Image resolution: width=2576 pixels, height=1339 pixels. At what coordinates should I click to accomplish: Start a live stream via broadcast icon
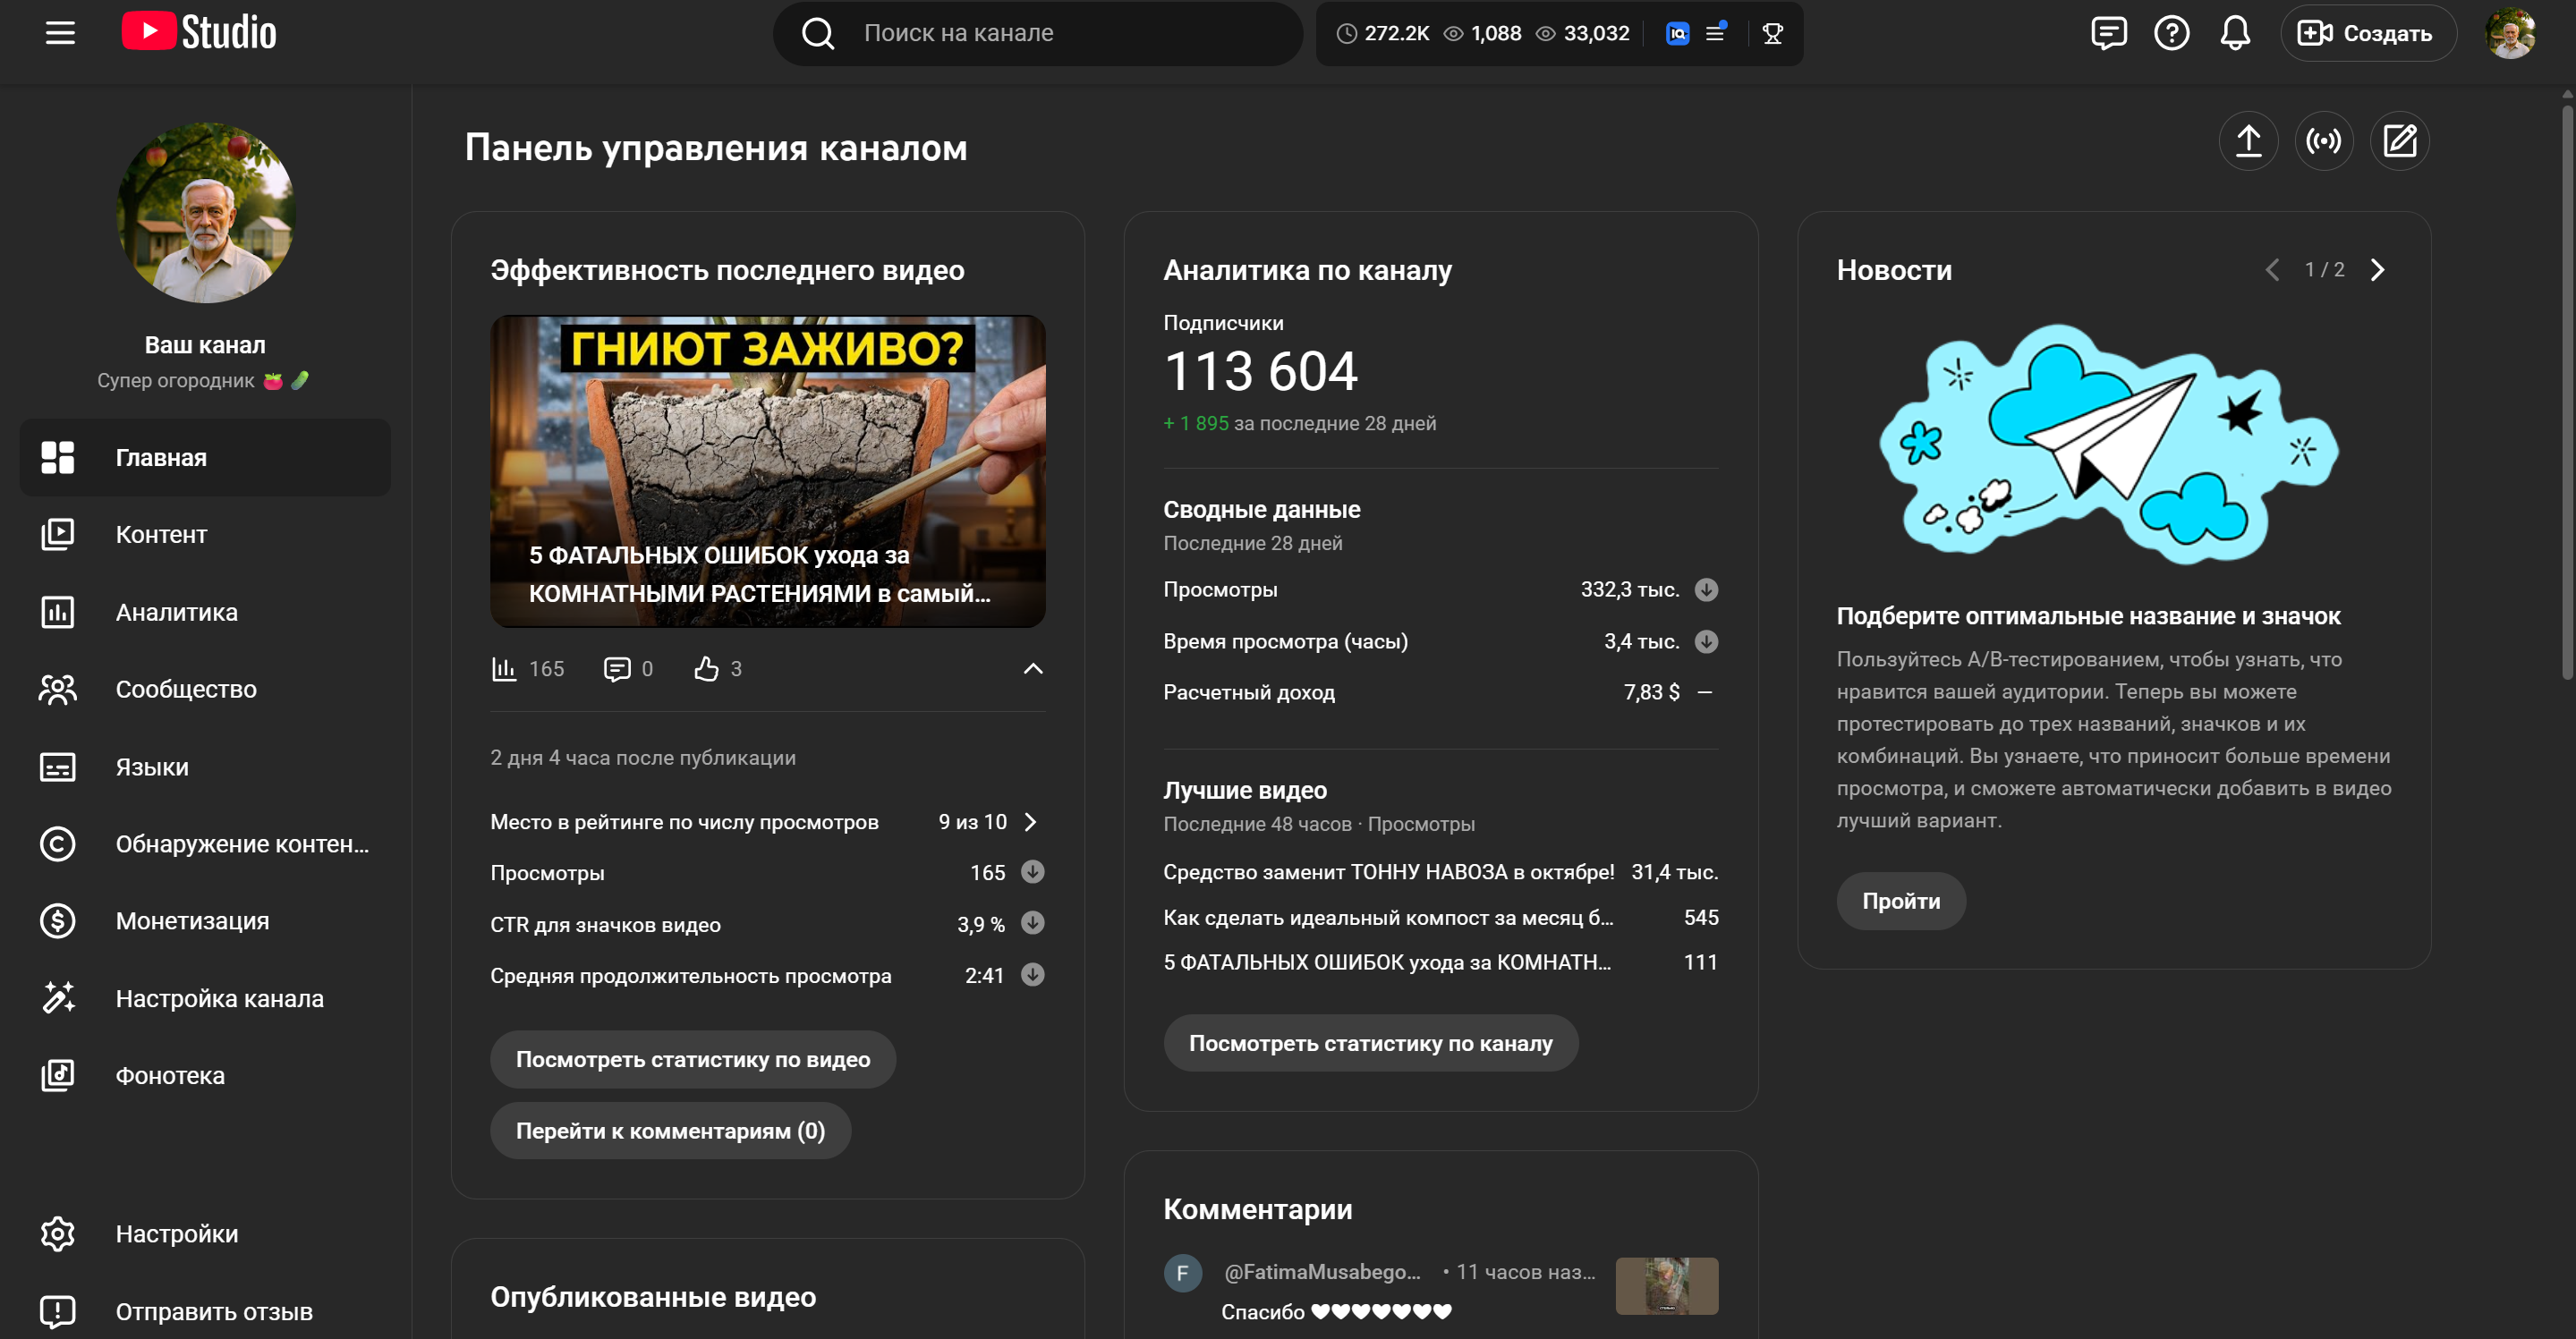(2323, 141)
